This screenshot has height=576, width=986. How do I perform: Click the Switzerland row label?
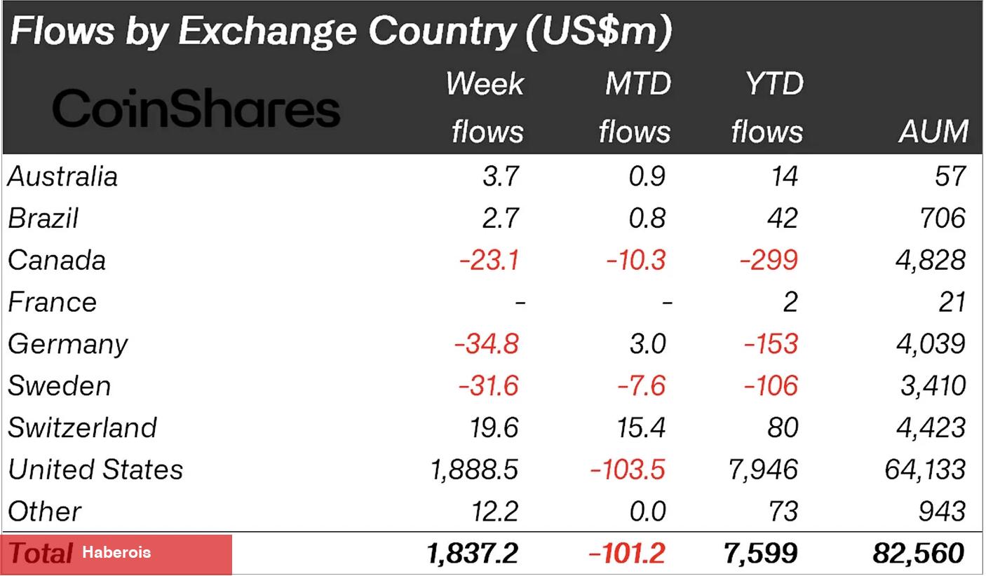click(x=82, y=427)
